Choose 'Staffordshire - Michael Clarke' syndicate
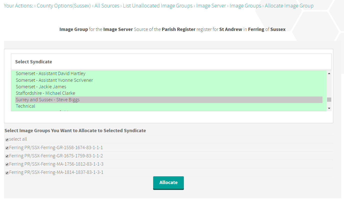Screen dimensions: 344x201 tap(45, 93)
